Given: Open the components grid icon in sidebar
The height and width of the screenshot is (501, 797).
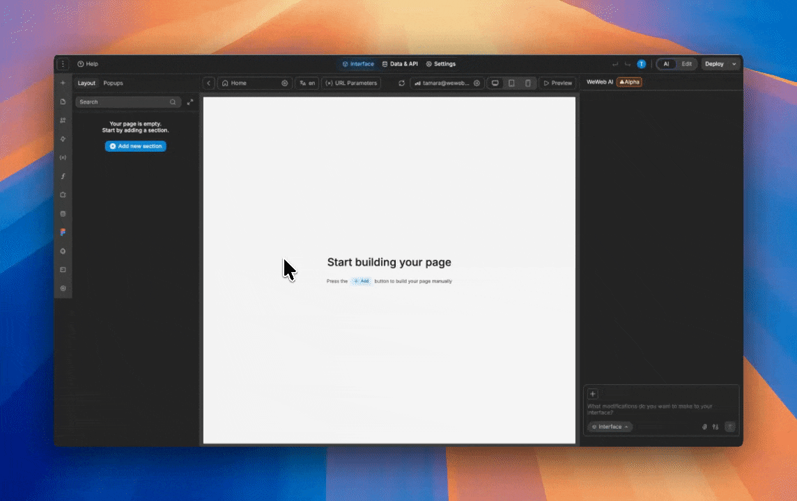Looking at the screenshot, I should (63, 120).
